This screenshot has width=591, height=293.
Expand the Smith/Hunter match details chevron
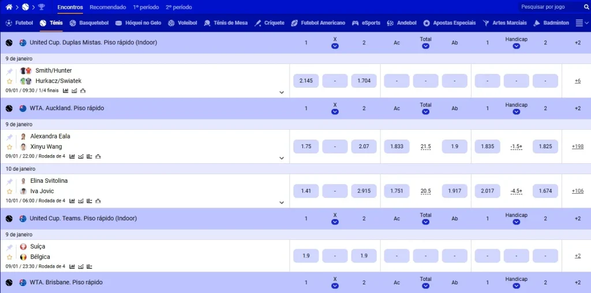pyautogui.click(x=282, y=92)
